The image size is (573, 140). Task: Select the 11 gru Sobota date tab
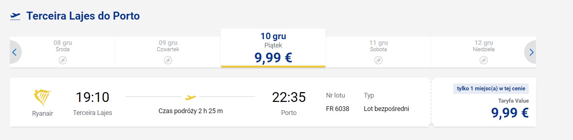378,52
